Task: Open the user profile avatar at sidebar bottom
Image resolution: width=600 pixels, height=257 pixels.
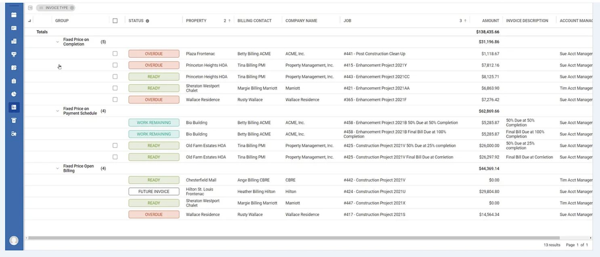Action: click(x=14, y=240)
